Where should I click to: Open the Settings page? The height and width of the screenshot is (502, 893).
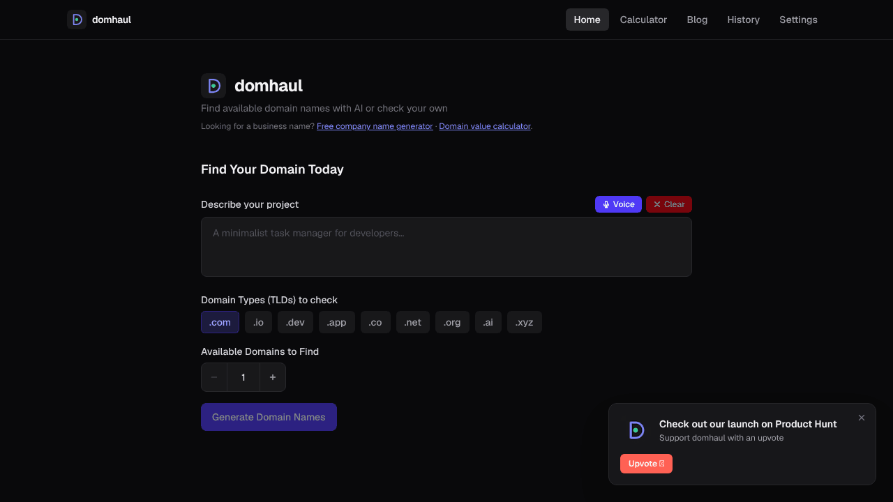(798, 20)
